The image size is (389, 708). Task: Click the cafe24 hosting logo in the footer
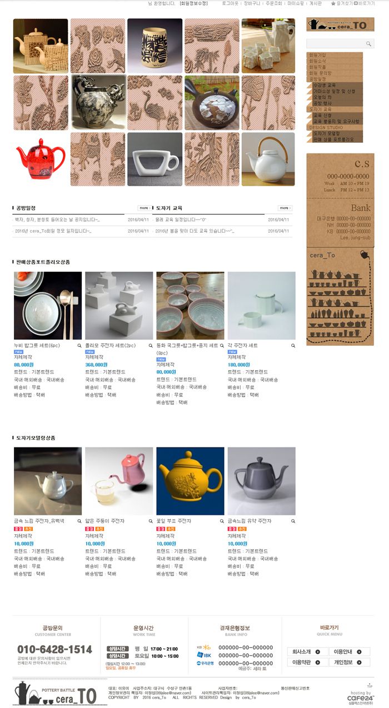[361, 697]
